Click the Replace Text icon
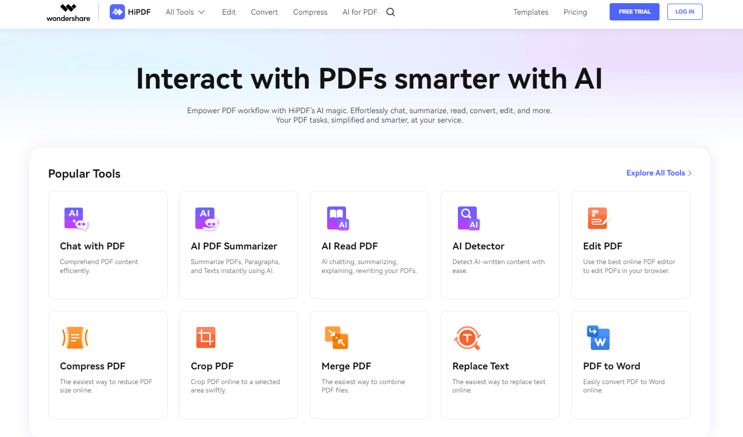 point(467,338)
